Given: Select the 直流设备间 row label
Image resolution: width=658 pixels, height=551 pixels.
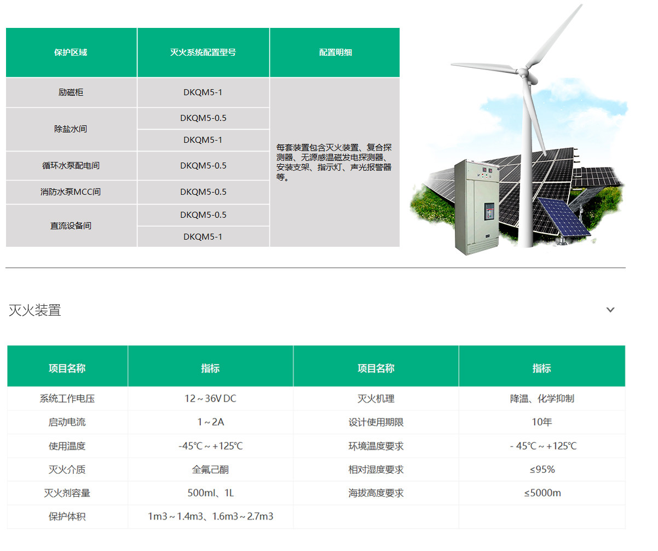Looking at the screenshot, I should pyautogui.click(x=71, y=225).
